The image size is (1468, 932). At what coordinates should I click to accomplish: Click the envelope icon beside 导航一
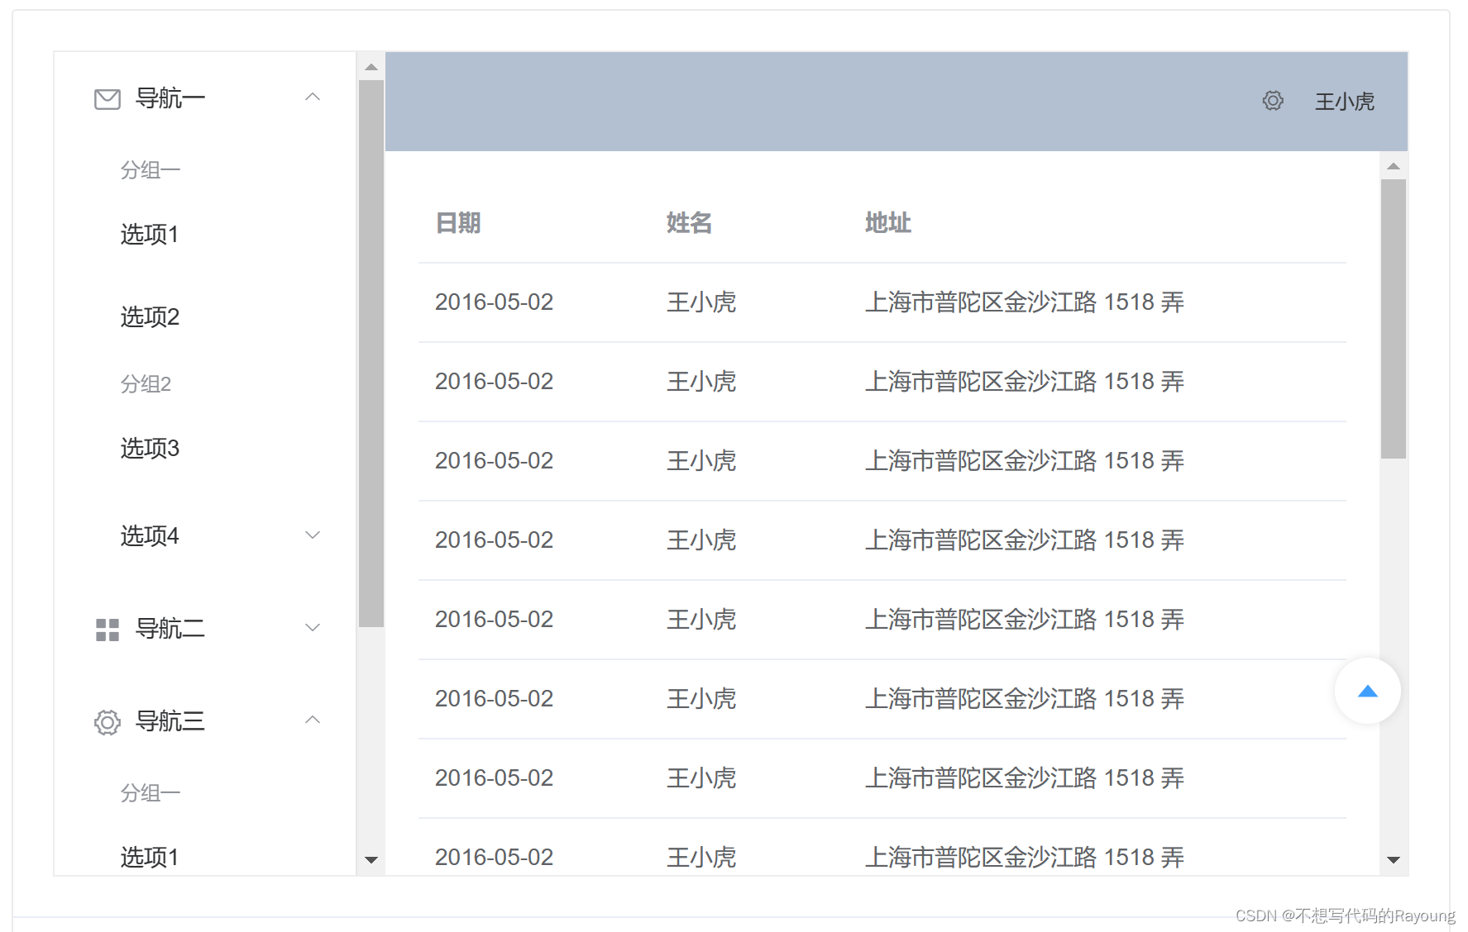click(108, 99)
